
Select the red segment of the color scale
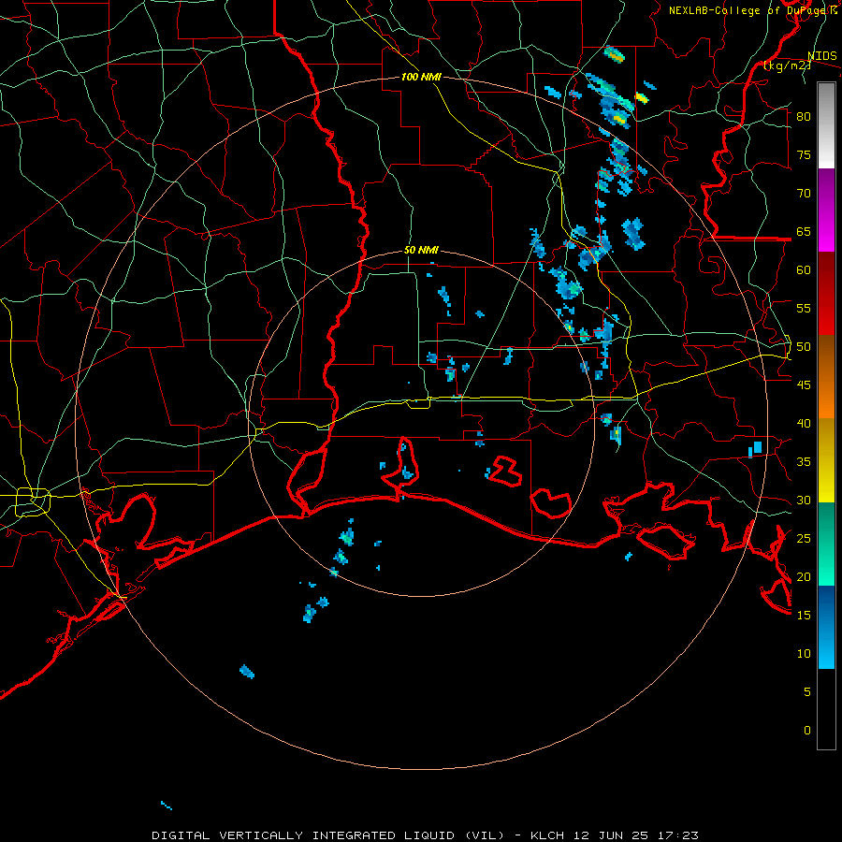[x=826, y=294]
